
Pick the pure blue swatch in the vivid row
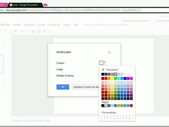pos(125,78)
